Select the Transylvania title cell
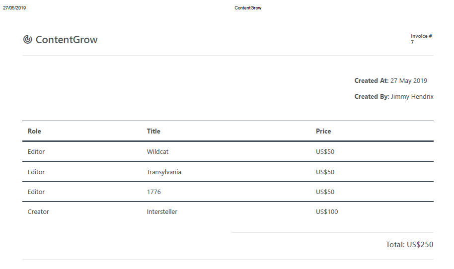Viewport: 454px width, 269px height. [164, 172]
